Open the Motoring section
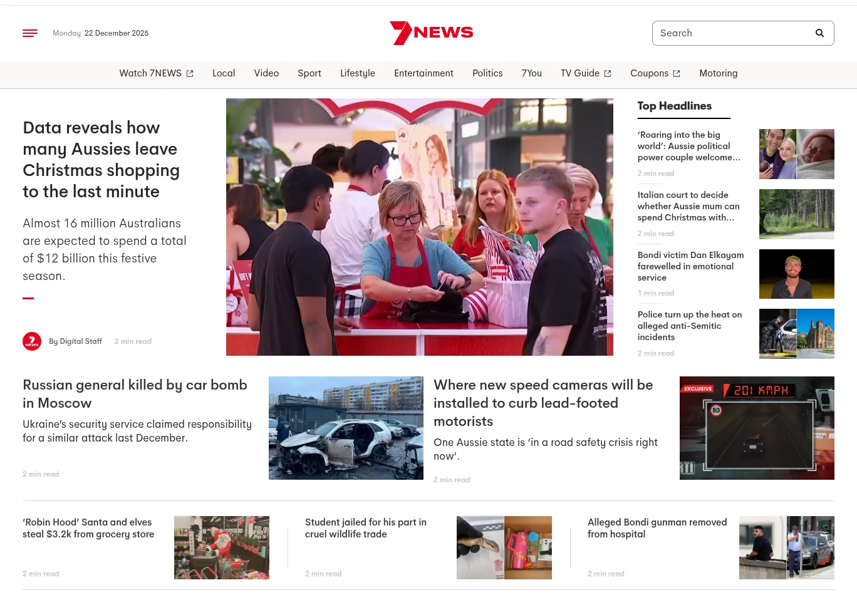 click(718, 73)
